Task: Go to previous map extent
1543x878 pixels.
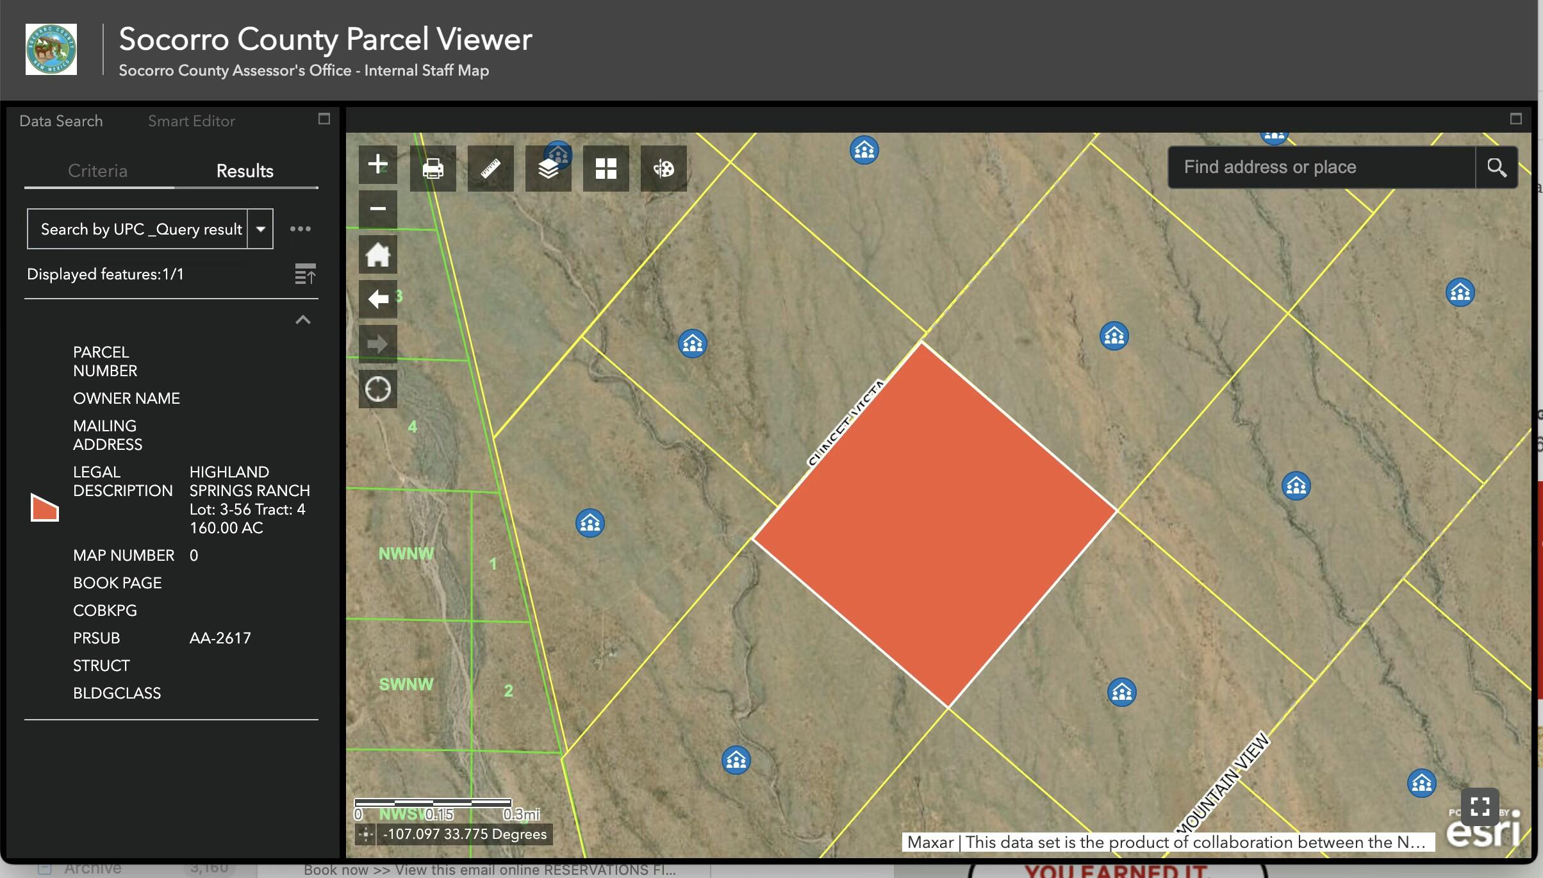Action: tap(378, 299)
